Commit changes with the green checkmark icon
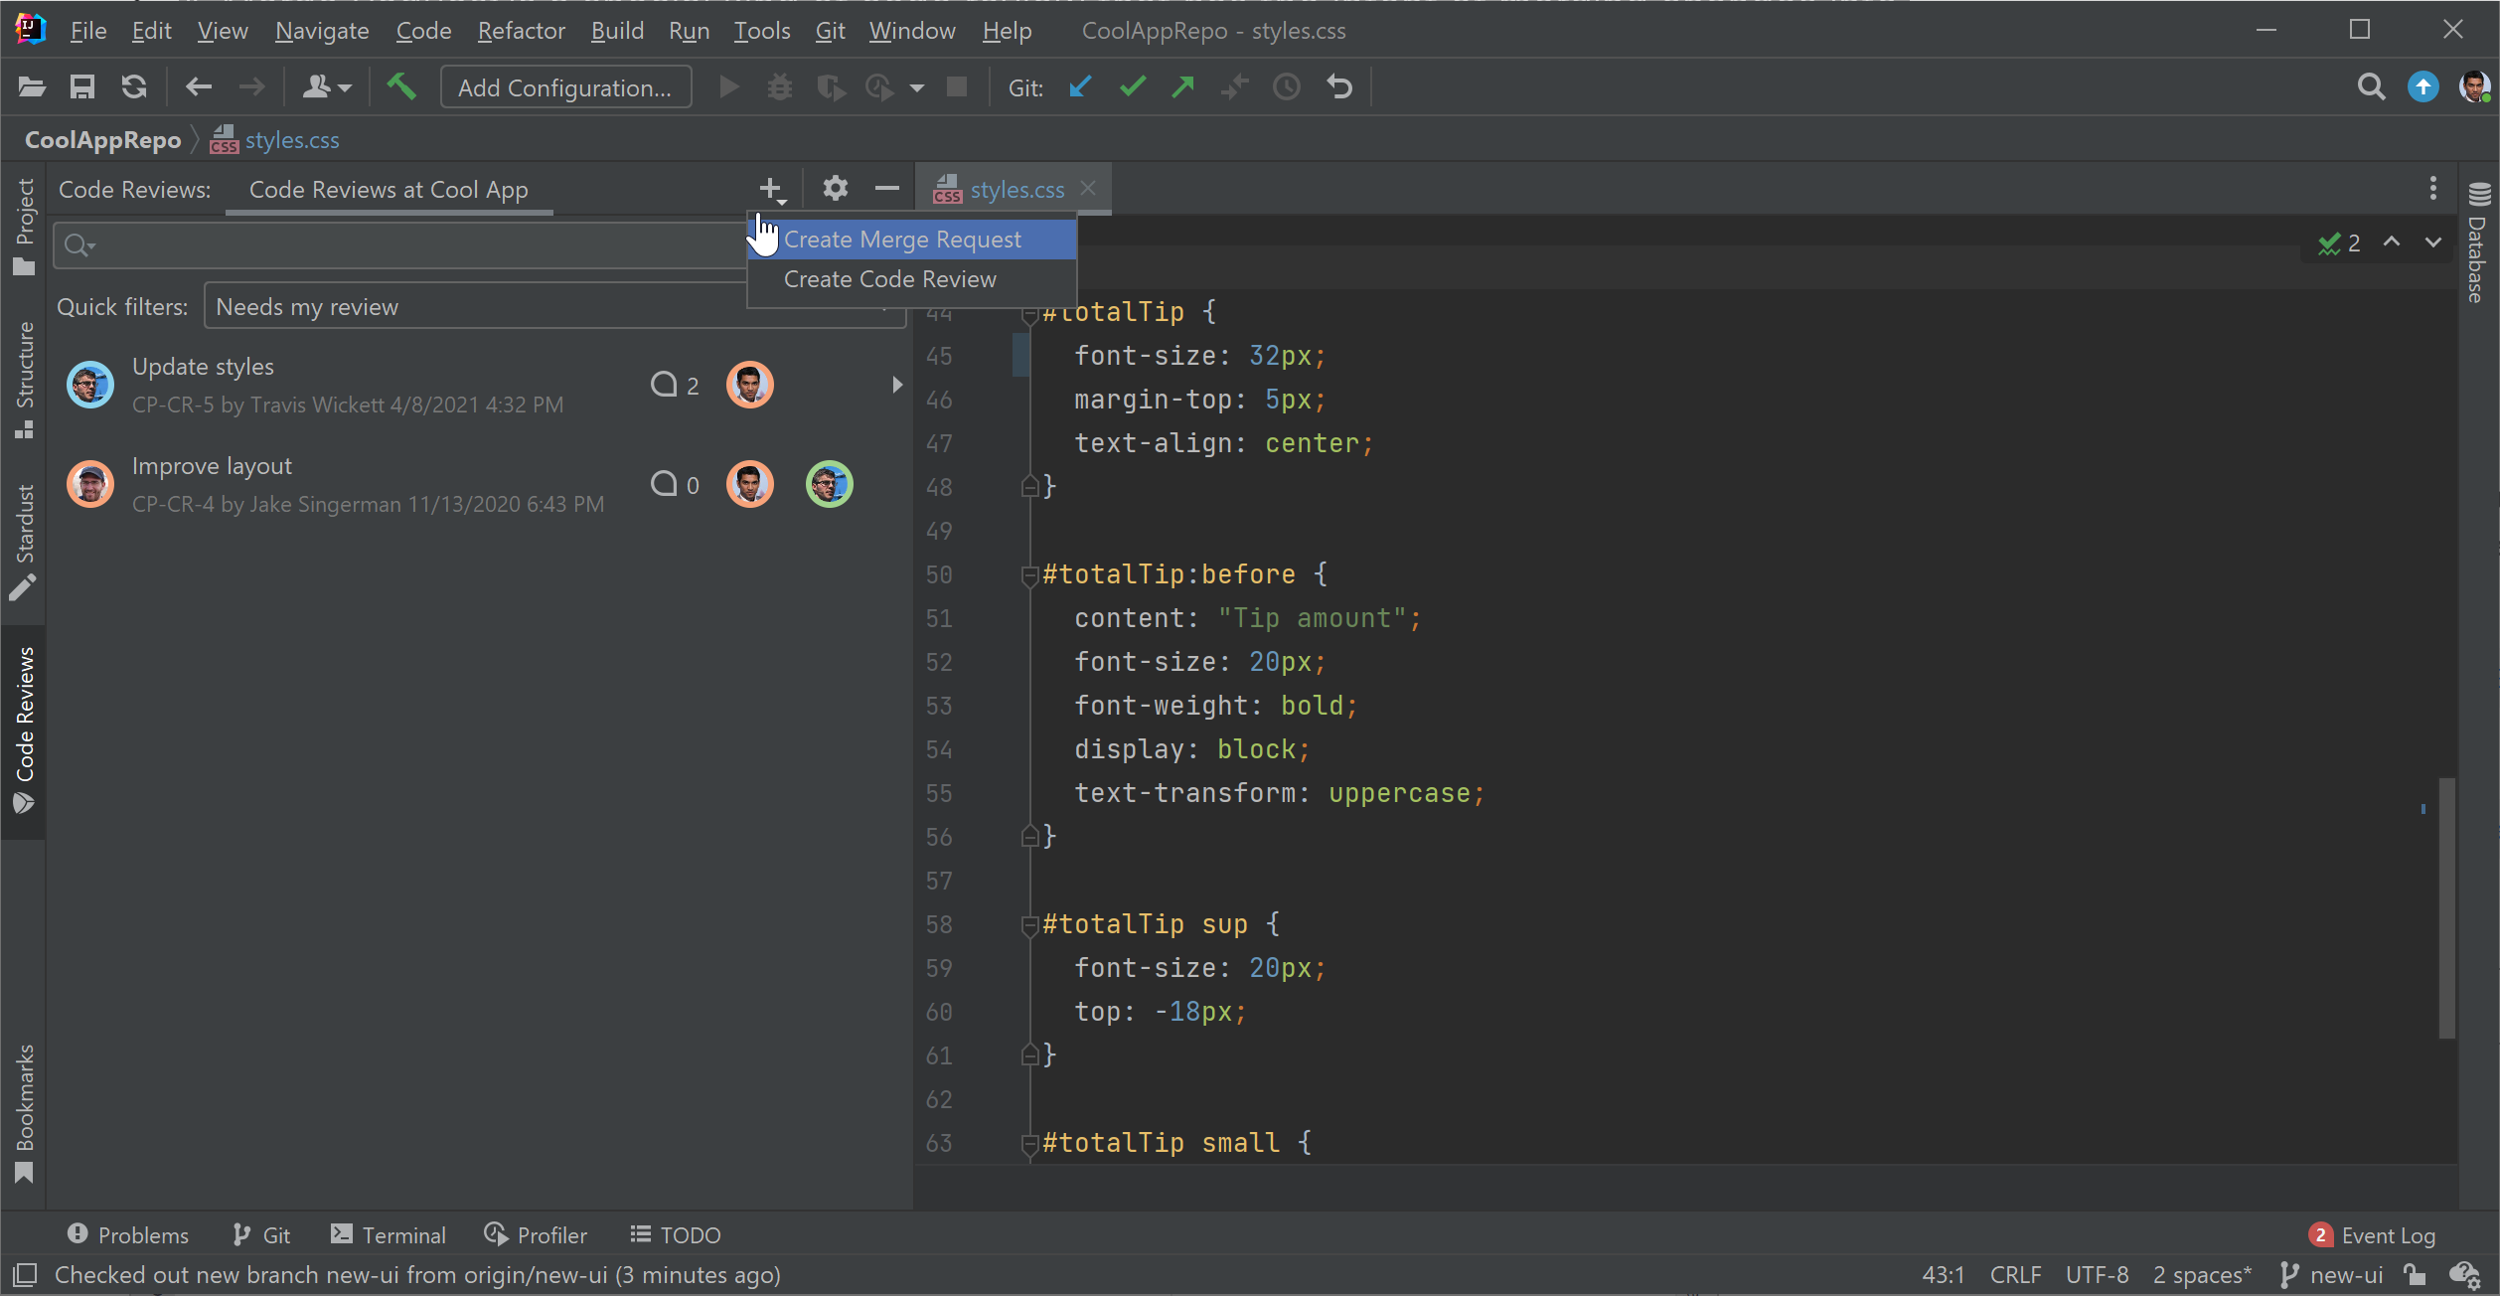2500x1296 pixels. pos(1132,86)
